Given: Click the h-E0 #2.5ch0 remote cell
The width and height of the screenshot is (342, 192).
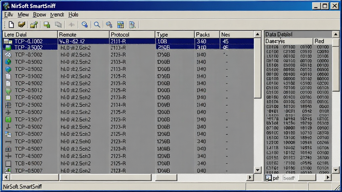Looking at the screenshot, I should tap(75, 141).
